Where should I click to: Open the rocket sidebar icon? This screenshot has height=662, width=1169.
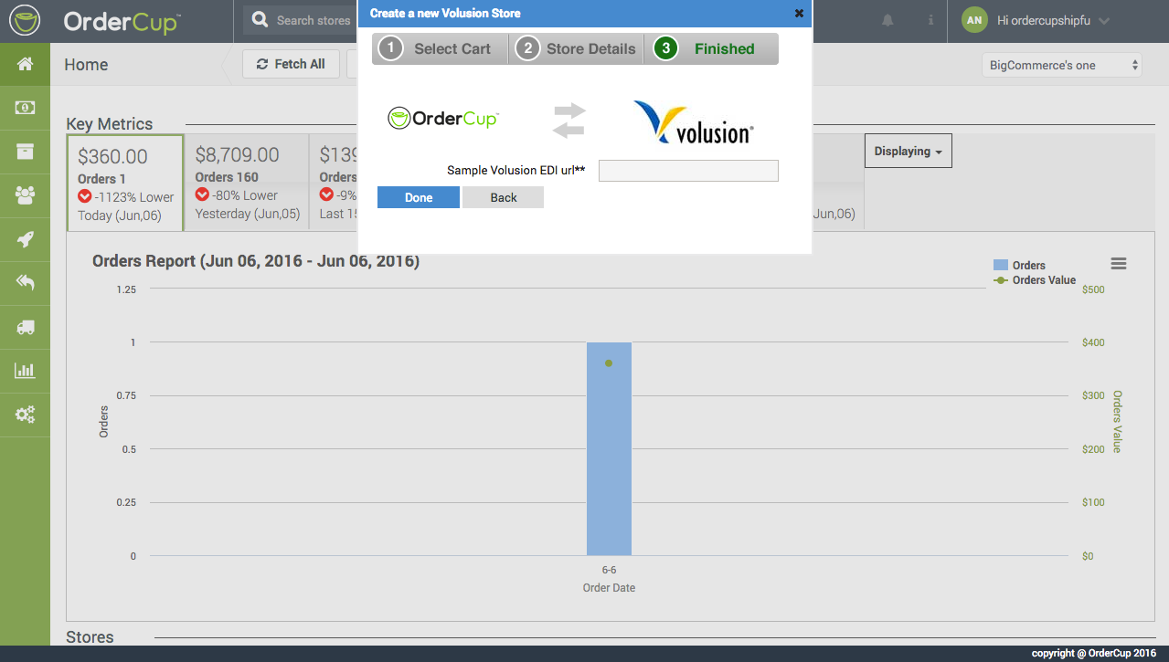[25, 239]
